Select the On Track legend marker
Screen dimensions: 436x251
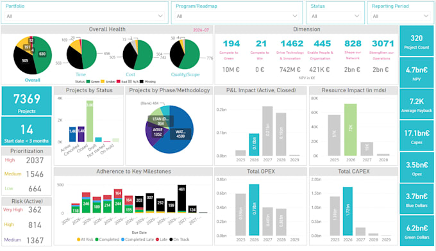(171, 239)
